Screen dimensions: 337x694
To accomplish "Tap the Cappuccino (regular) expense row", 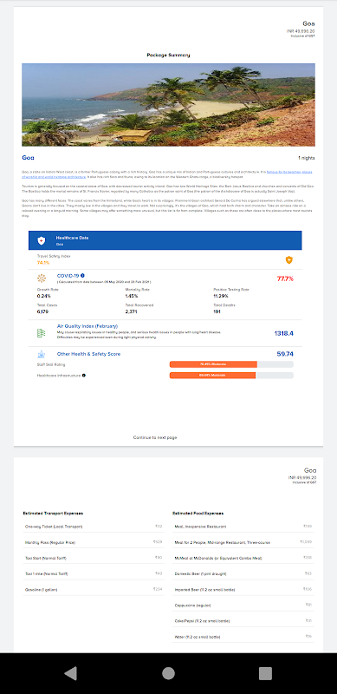I will [243, 605].
